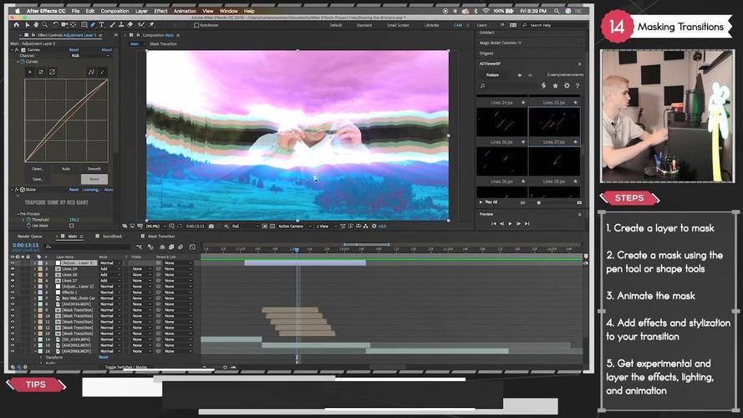Open blend mode dropdown for Lines 29
The height and width of the screenshot is (418, 743).
tap(110, 268)
